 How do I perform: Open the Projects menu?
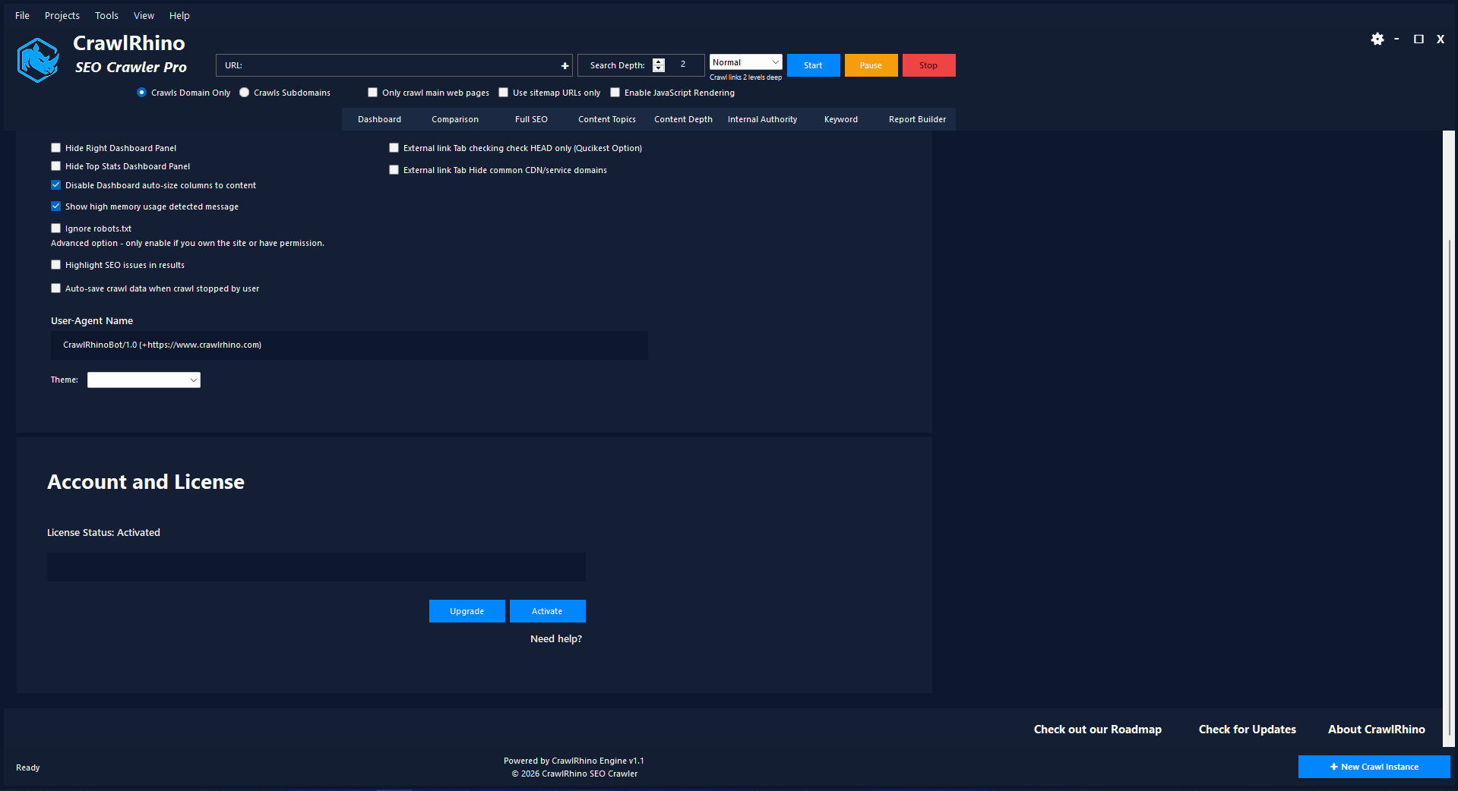(62, 15)
